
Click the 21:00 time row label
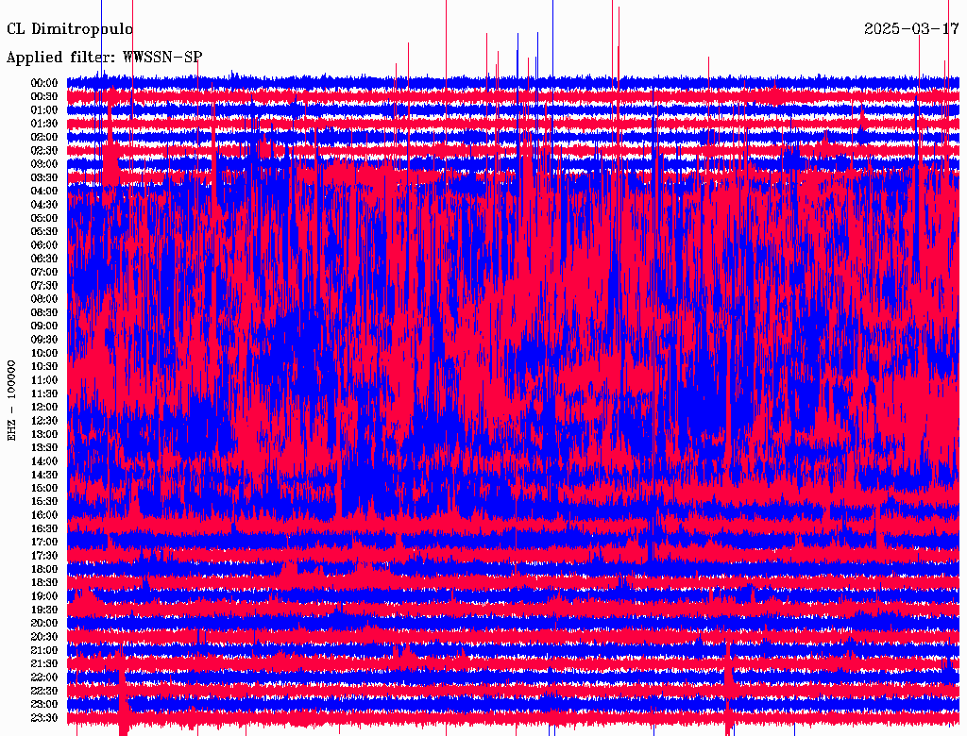(x=44, y=650)
